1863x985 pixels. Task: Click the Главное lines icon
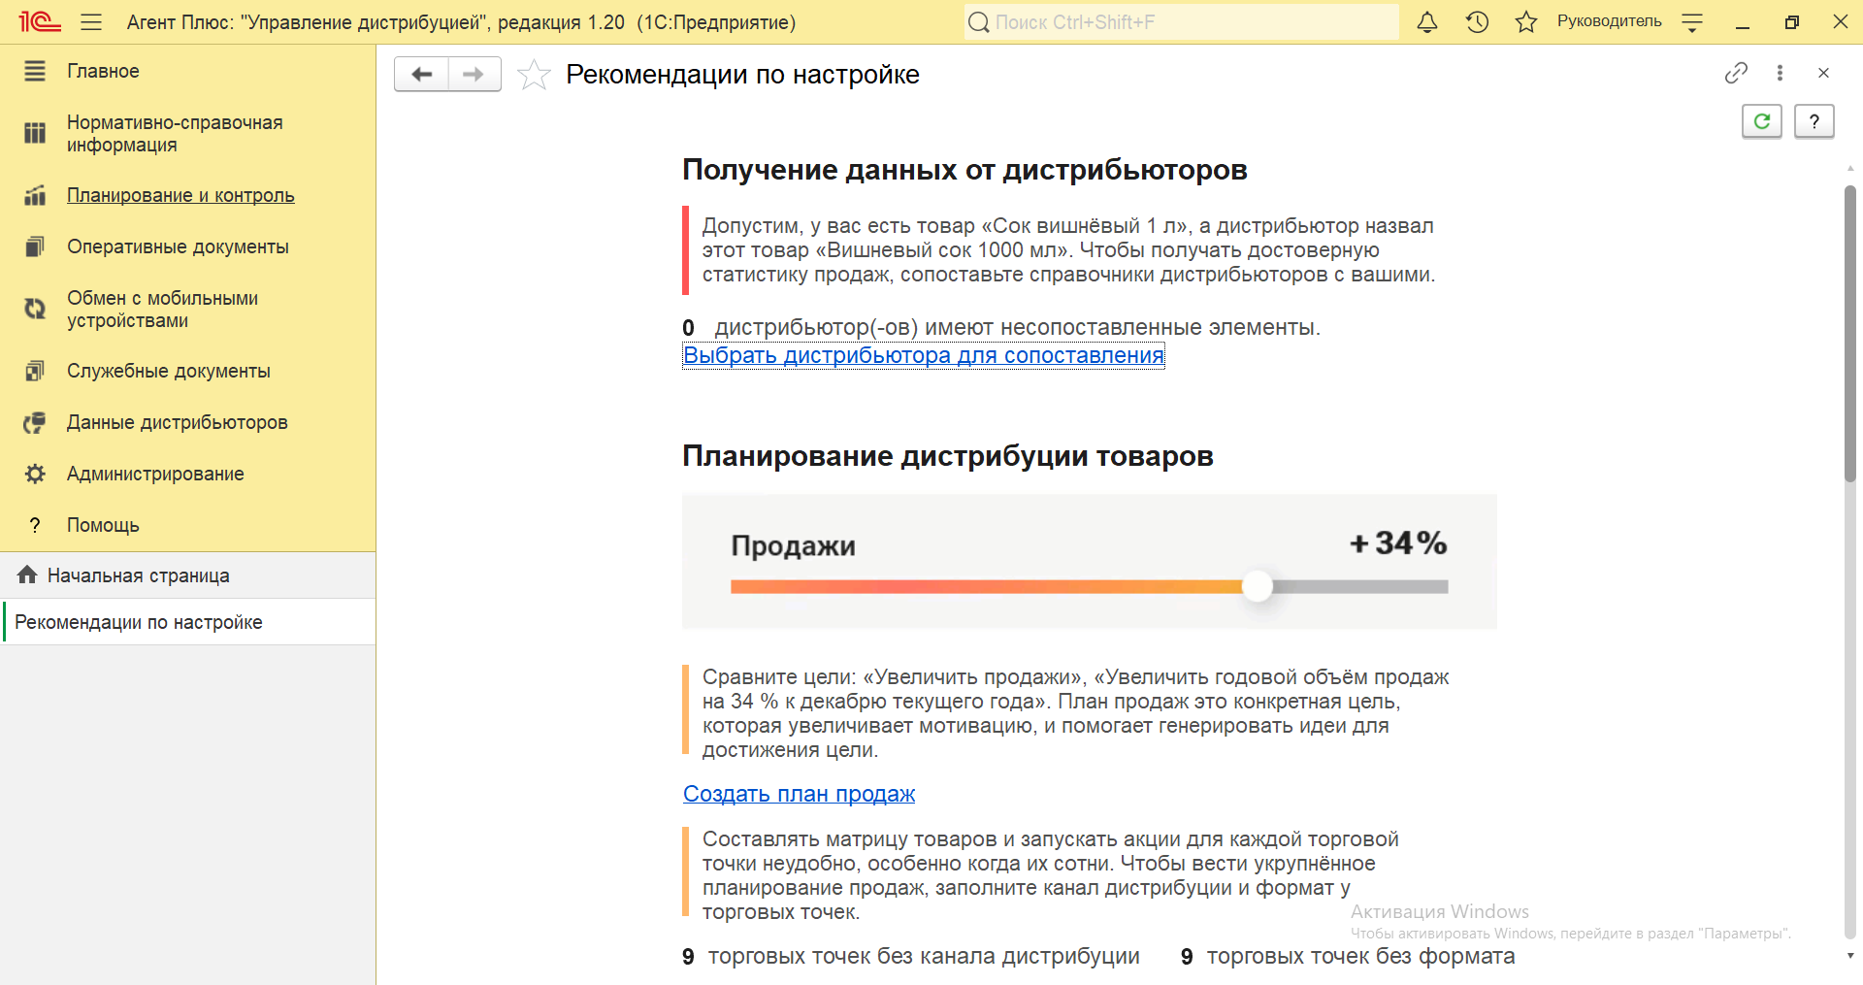tap(35, 71)
